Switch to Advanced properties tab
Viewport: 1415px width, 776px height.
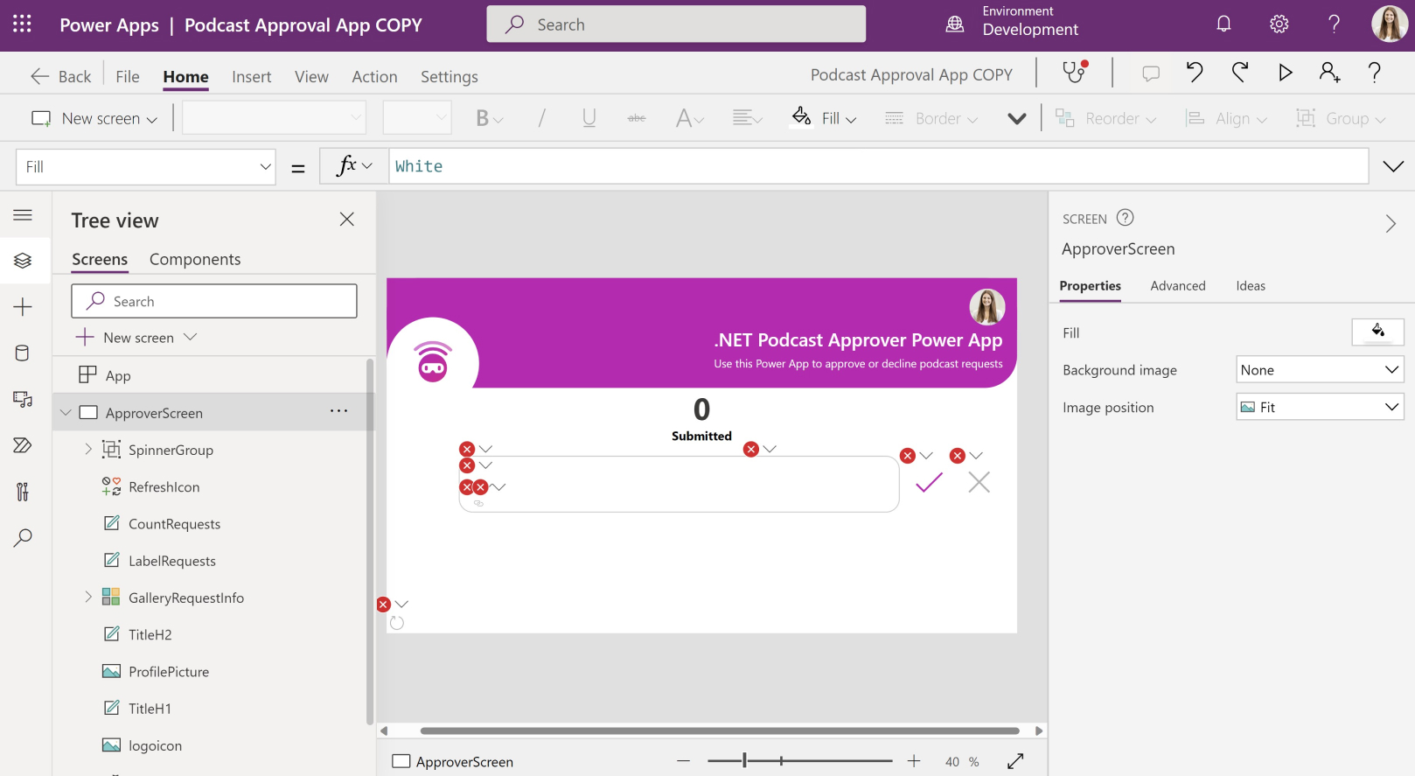tap(1178, 285)
